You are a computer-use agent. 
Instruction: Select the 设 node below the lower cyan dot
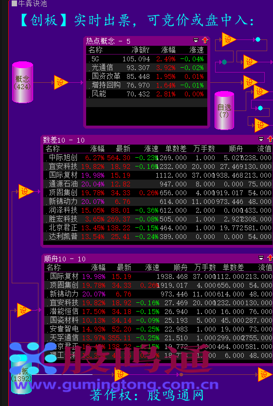point(261,125)
